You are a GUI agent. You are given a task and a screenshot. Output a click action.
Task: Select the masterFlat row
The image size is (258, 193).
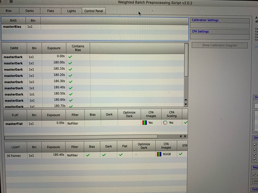[x=96, y=123]
